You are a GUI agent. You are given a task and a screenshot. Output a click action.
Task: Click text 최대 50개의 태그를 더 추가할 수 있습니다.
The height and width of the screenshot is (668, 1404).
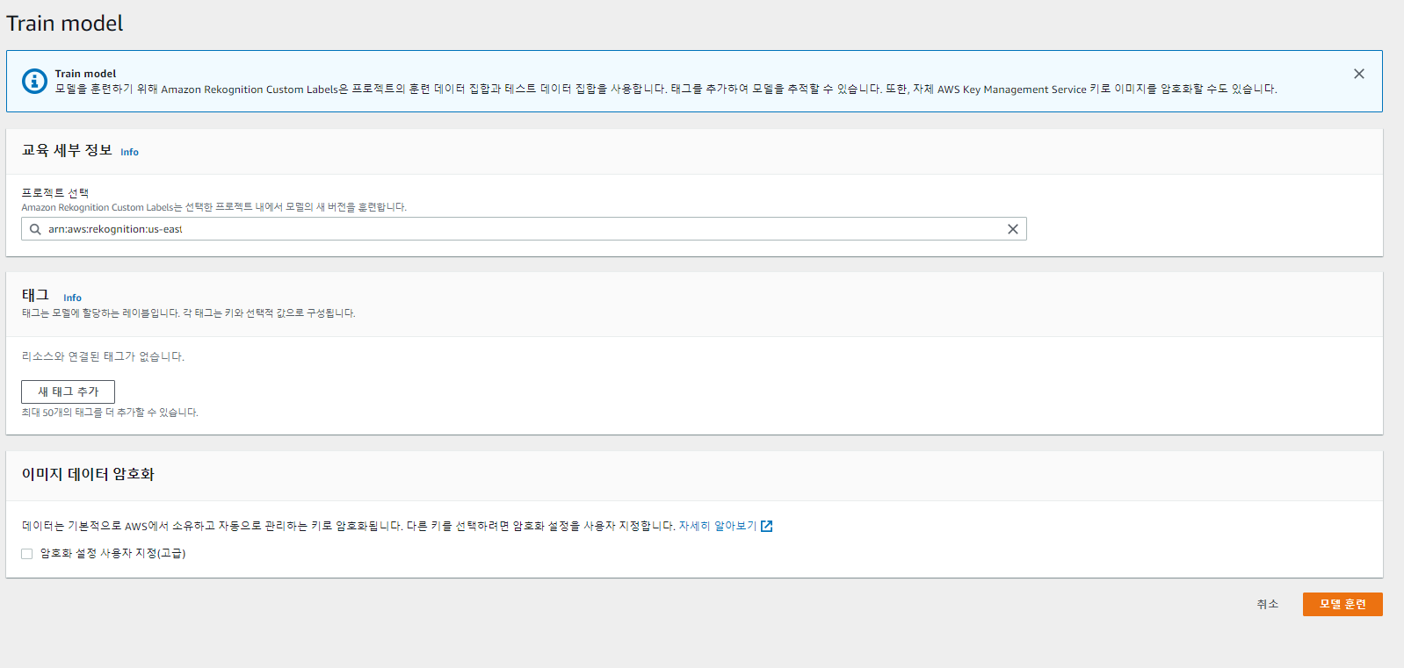pyautogui.click(x=110, y=413)
